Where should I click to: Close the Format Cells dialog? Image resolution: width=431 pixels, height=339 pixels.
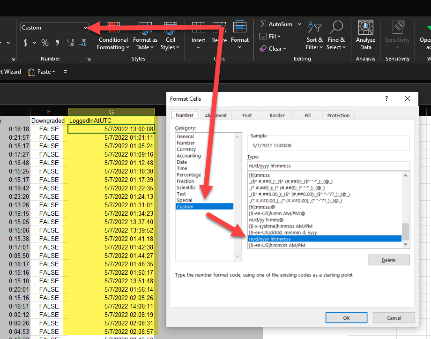pyautogui.click(x=408, y=98)
